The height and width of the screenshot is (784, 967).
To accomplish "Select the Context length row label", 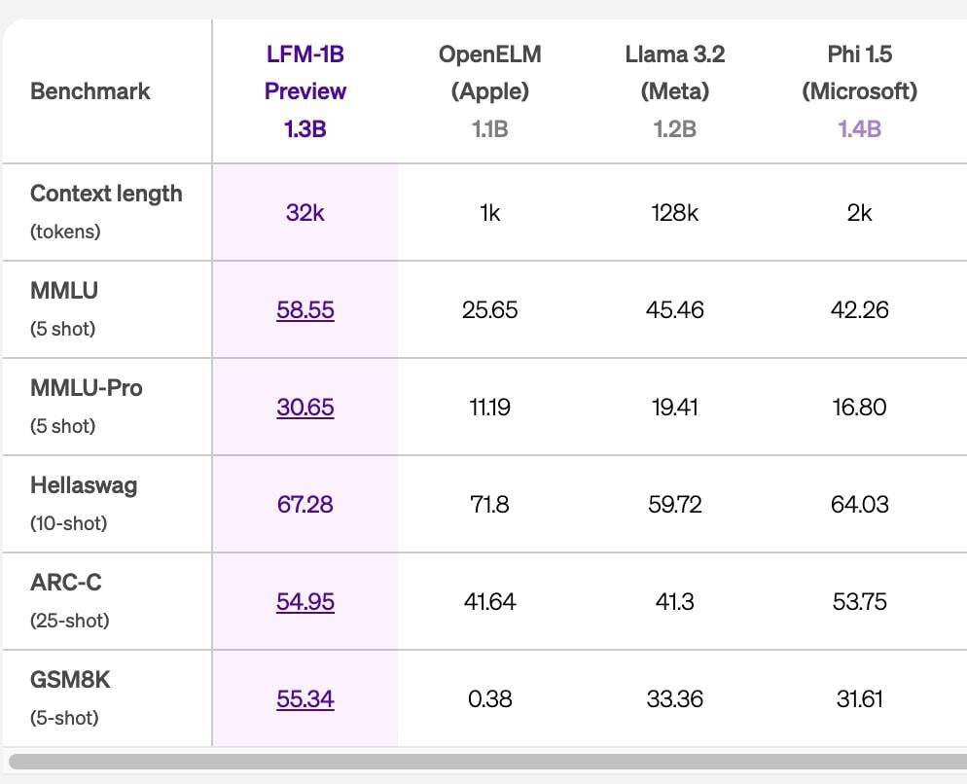I will (106, 194).
